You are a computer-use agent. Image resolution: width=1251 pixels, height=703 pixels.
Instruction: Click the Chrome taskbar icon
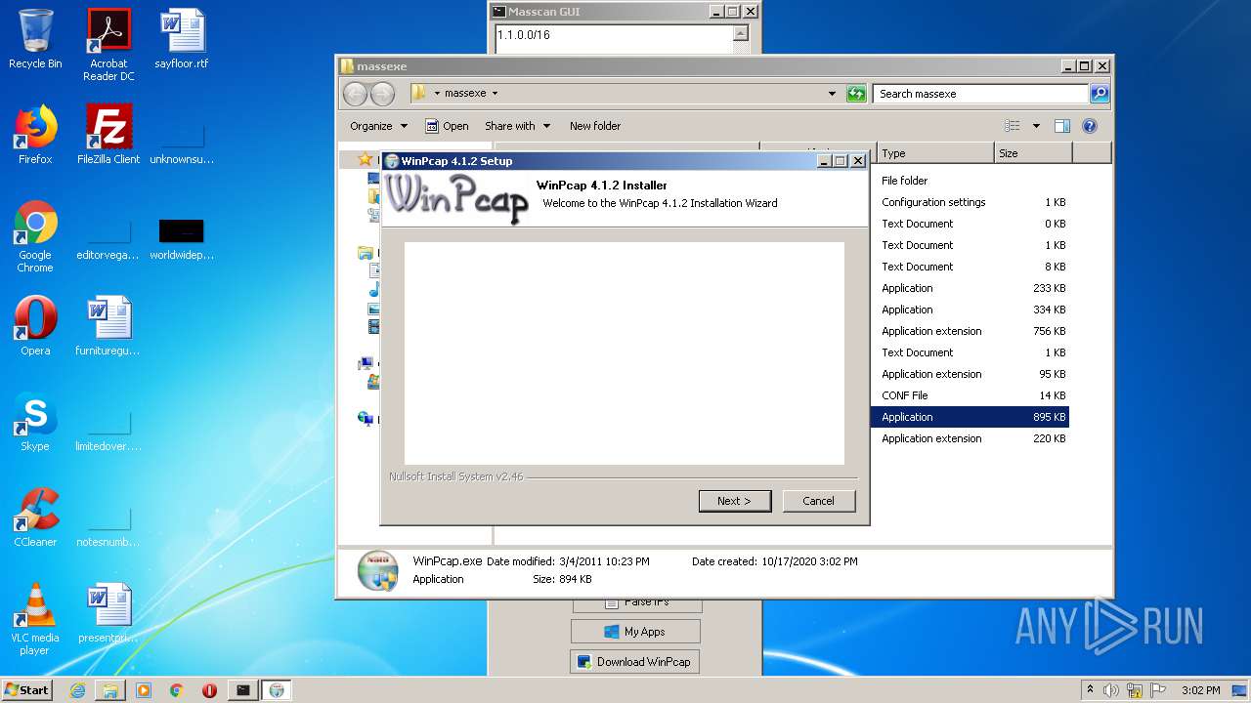177,690
